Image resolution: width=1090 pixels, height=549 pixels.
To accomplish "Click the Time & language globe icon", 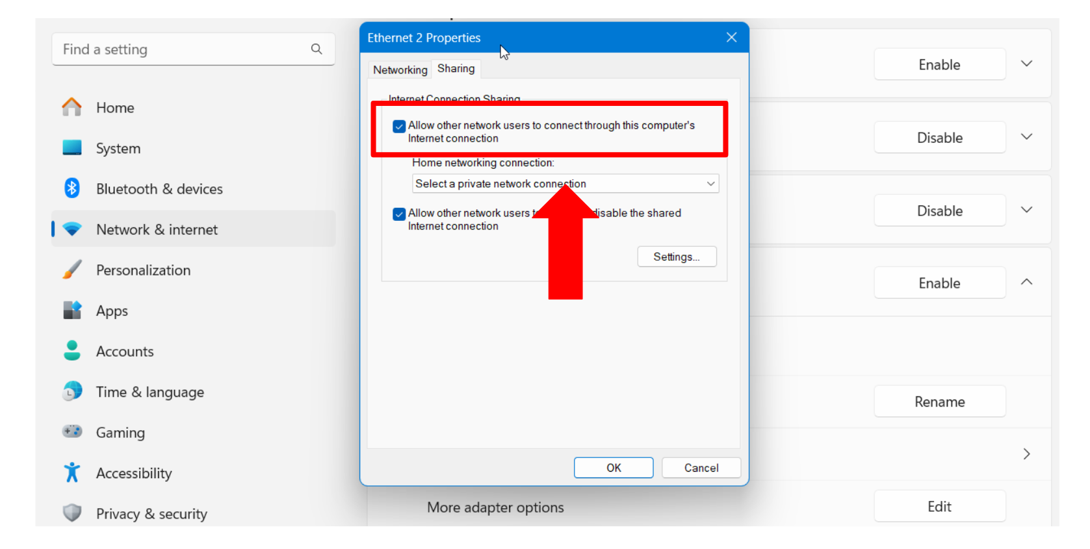I will tap(72, 392).
